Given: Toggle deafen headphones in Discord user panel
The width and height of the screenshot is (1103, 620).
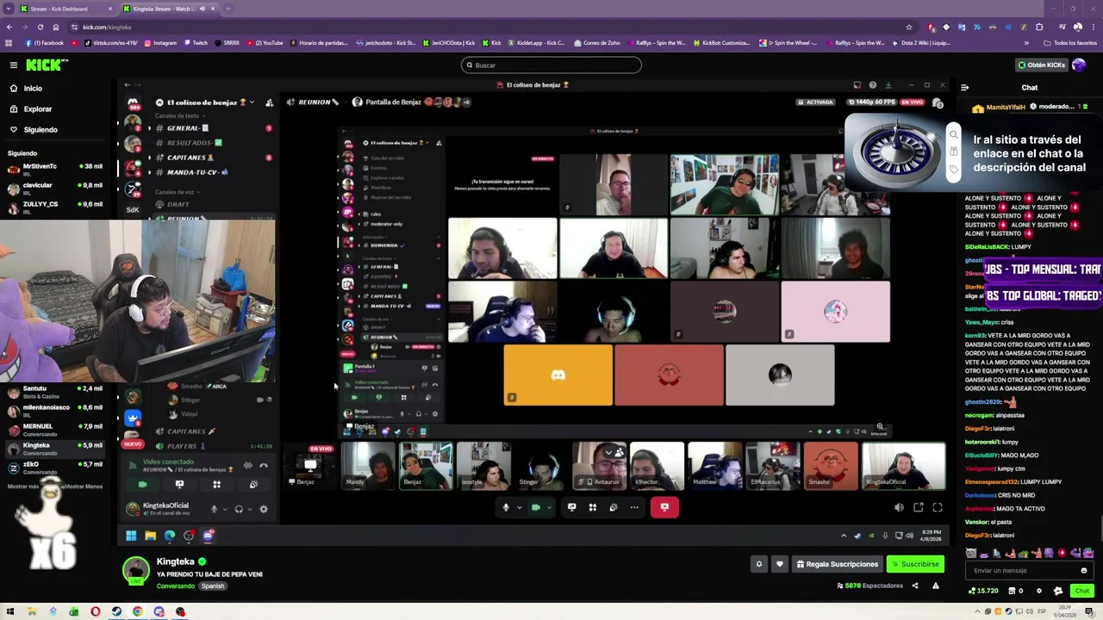Looking at the screenshot, I should (x=239, y=509).
